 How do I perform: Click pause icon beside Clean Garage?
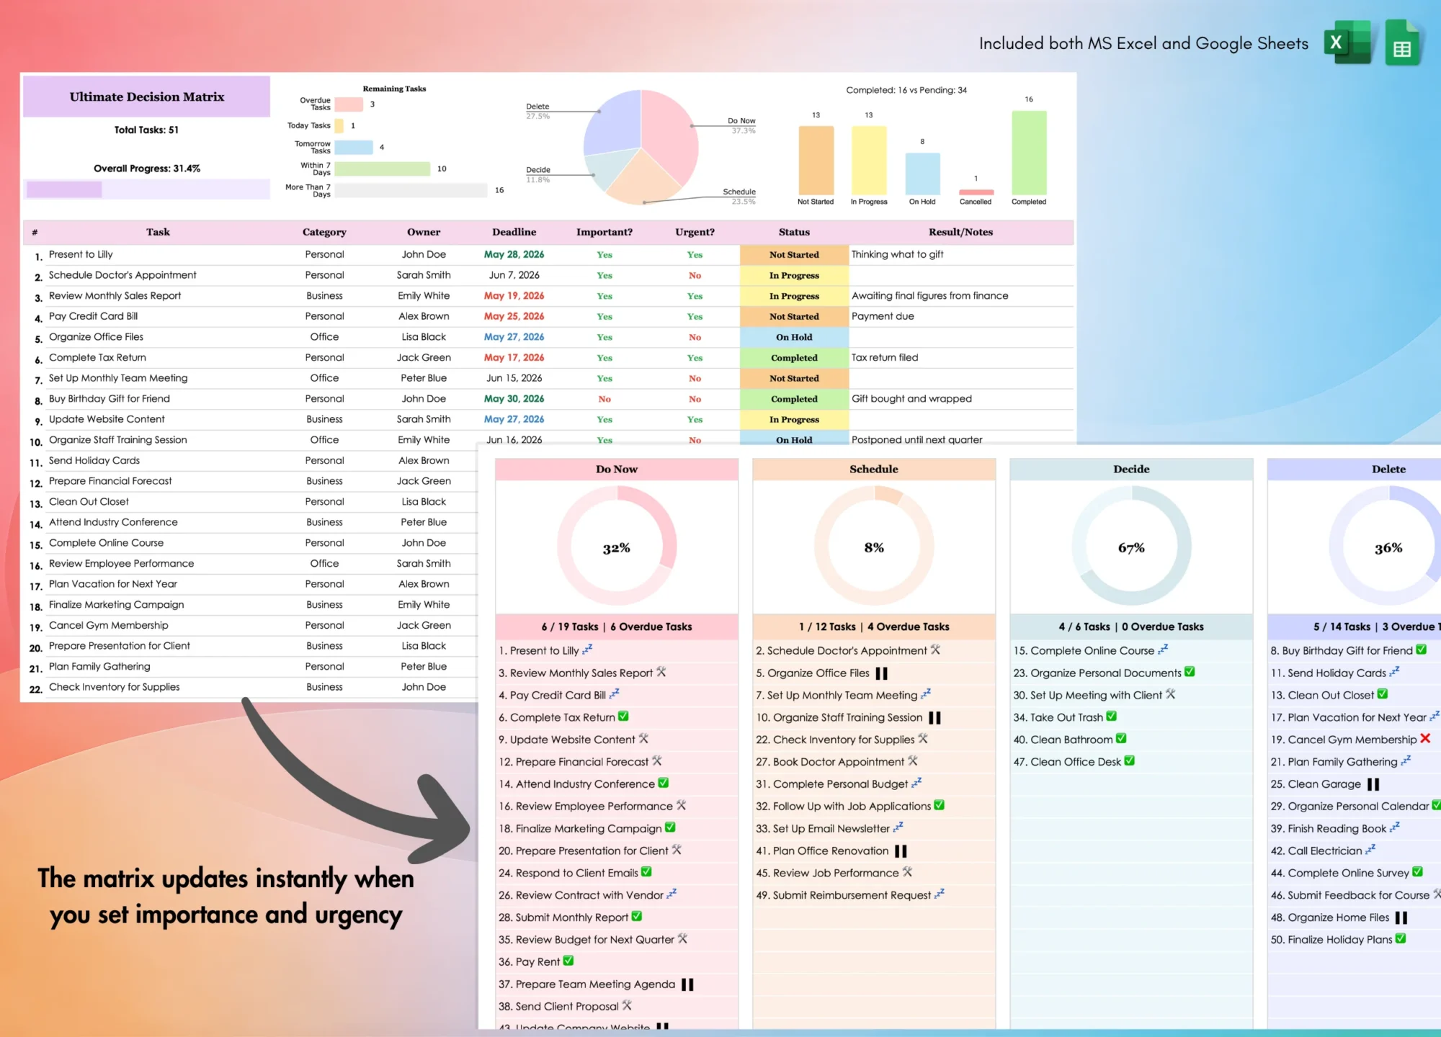click(1373, 784)
